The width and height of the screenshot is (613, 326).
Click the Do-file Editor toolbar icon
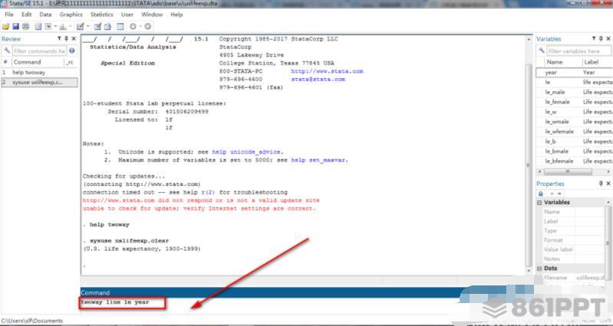tap(80, 27)
